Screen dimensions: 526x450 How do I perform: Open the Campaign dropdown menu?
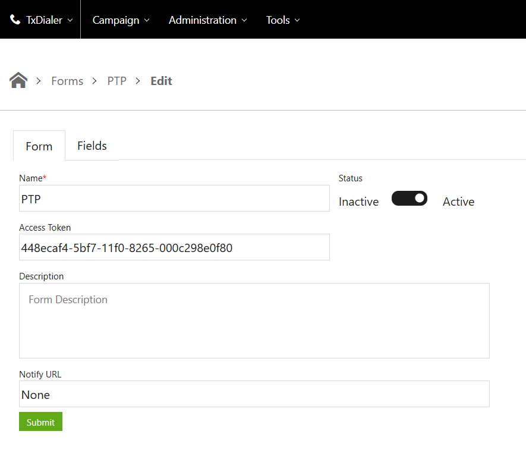[x=121, y=20]
